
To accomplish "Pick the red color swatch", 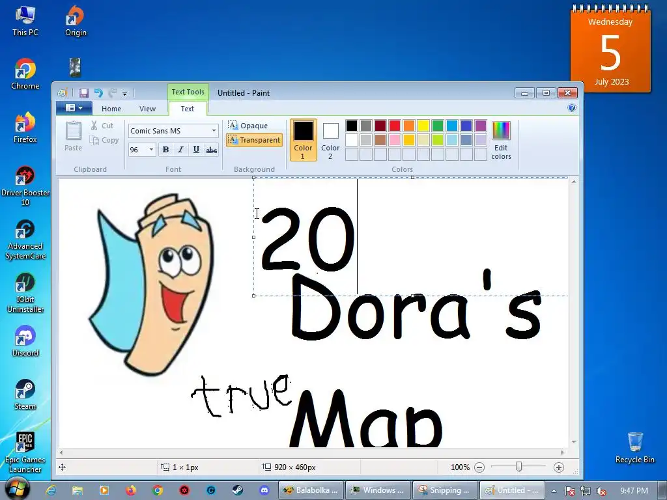I will click(x=395, y=126).
